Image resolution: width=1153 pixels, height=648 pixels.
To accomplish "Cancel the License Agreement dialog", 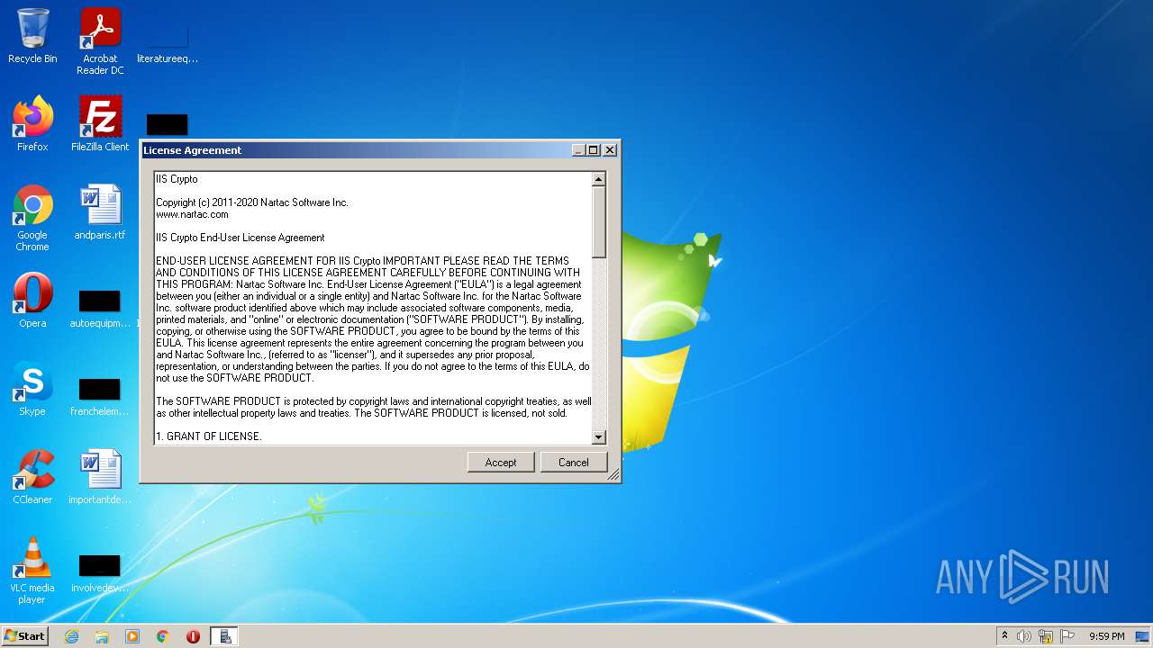I will pos(573,462).
